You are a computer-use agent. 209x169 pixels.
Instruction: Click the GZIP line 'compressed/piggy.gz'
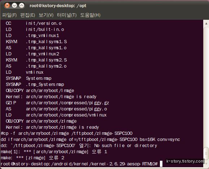67,103
